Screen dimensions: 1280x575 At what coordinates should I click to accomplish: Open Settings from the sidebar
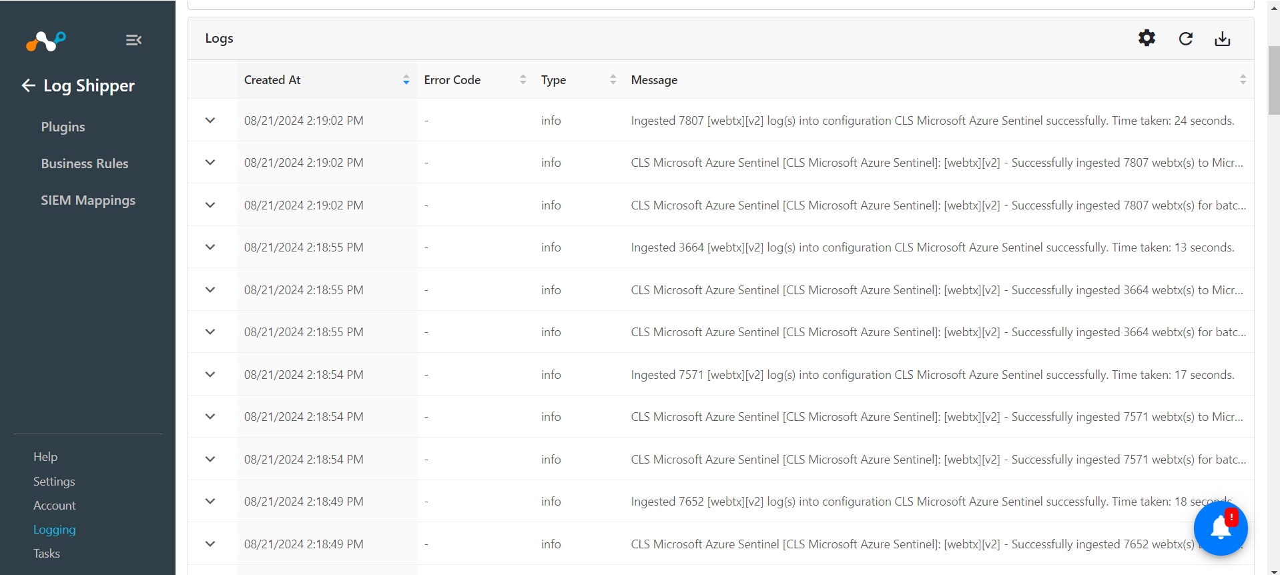pyautogui.click(x=54, y=482)
